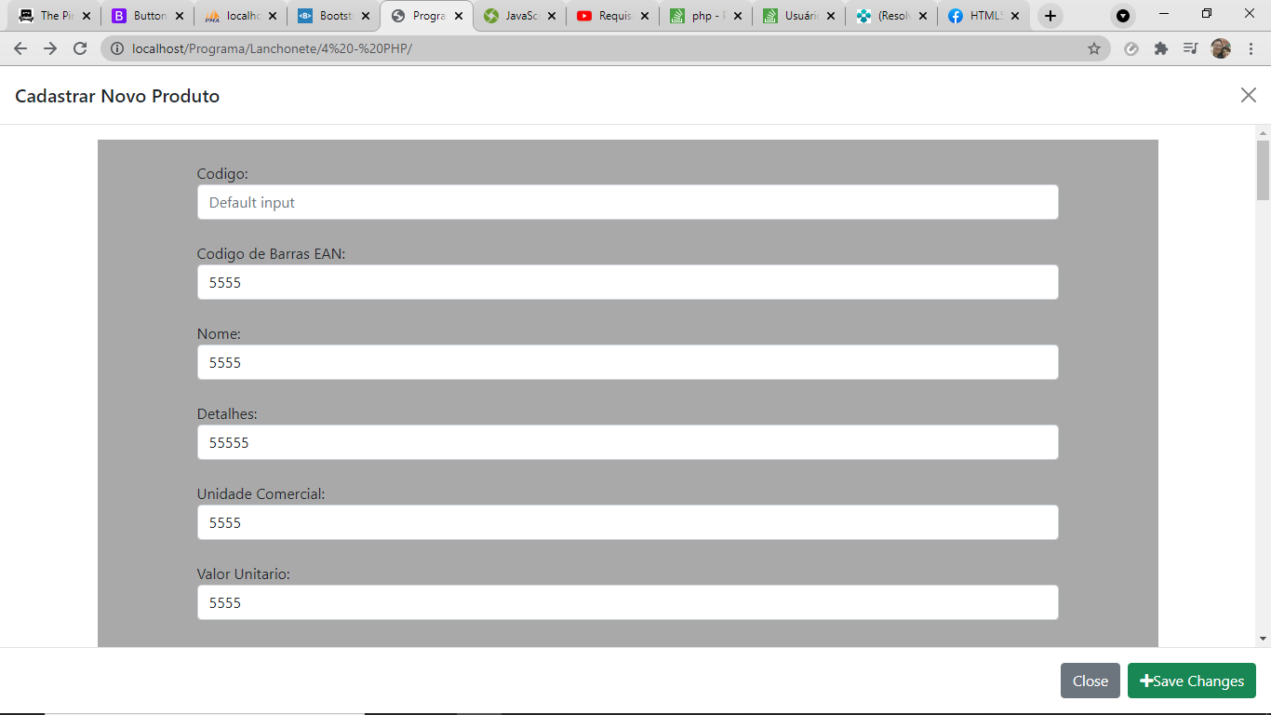Click the Codigo de Barras EAN field

628,282
